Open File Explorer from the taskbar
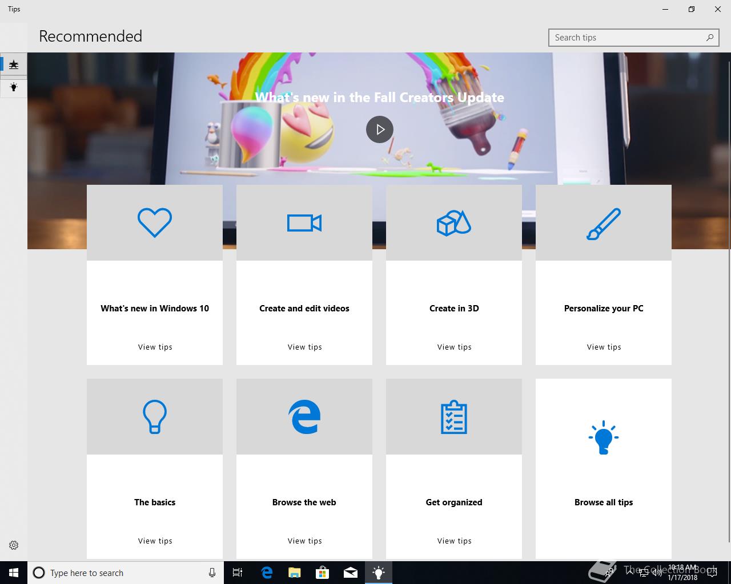This screenshot has height=584, width=731. click(x=295, y=573)
